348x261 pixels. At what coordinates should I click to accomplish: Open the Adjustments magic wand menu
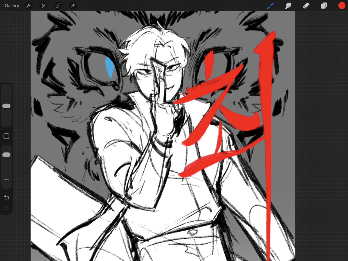tap(43, 6)
